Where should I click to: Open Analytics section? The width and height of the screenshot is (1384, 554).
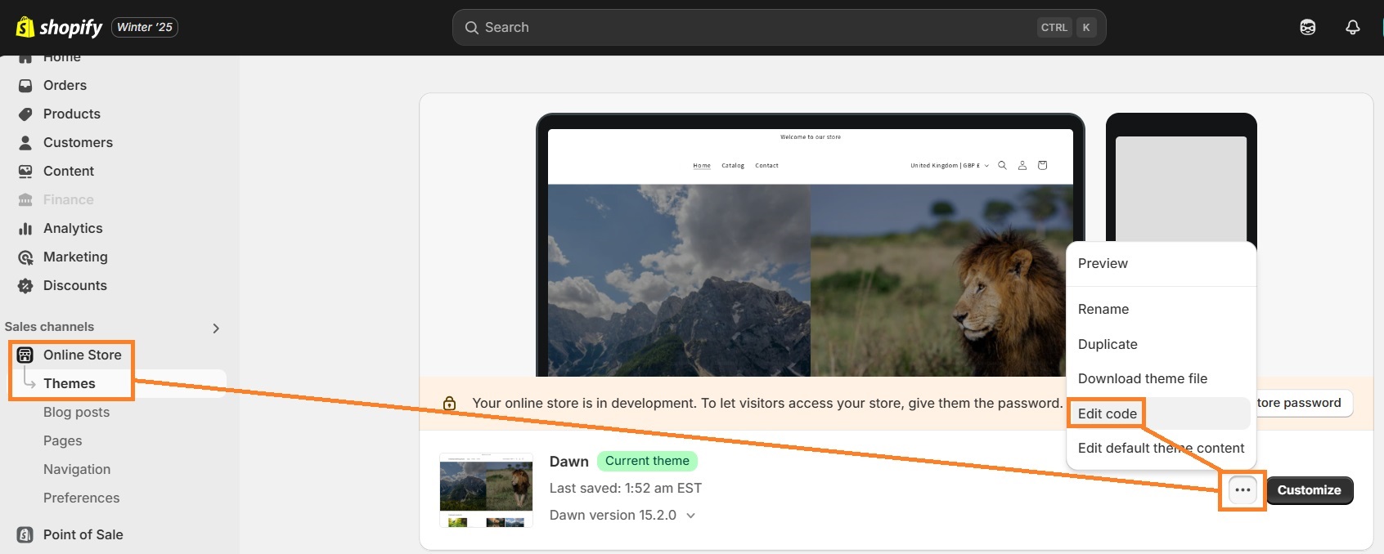point(73,228)
